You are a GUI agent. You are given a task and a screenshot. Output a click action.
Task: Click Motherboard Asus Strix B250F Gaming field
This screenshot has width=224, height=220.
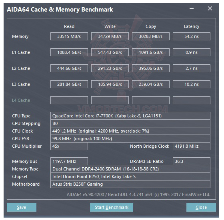pos(130,184)
